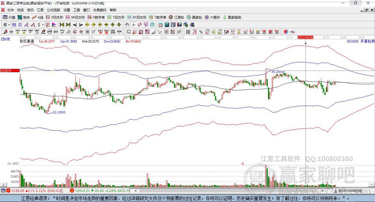Image resolution: width=375 pixels, height=202 pixels.
Task: Open 赢家服务 with the dollar icon
Action: coord(232,18)
